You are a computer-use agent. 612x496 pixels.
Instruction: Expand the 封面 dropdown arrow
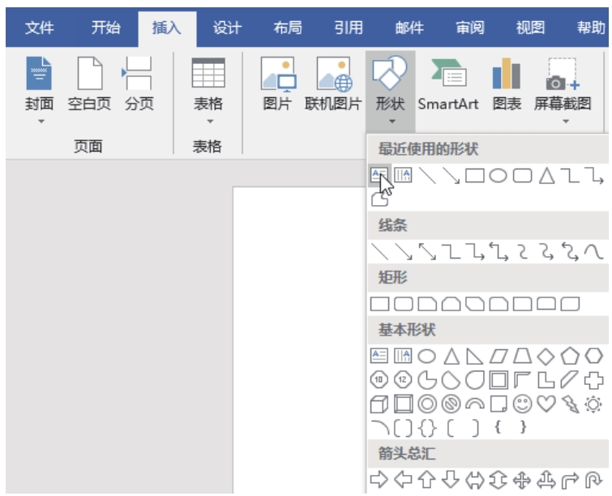(x=41, y=122)
